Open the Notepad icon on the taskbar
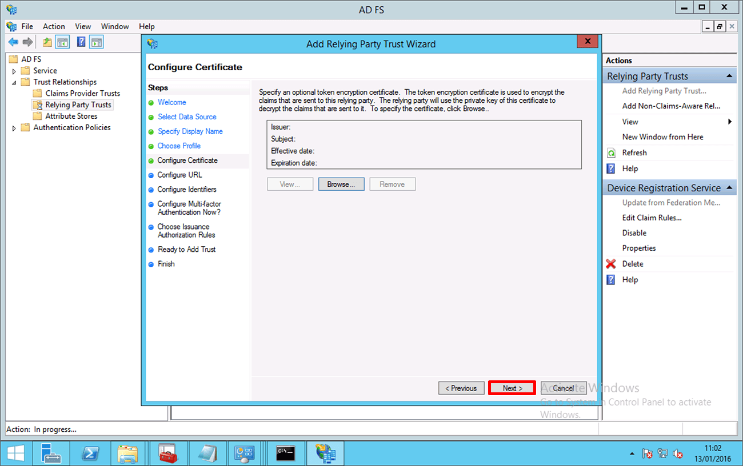The image size is (743, 466). (x=207, y=453)
